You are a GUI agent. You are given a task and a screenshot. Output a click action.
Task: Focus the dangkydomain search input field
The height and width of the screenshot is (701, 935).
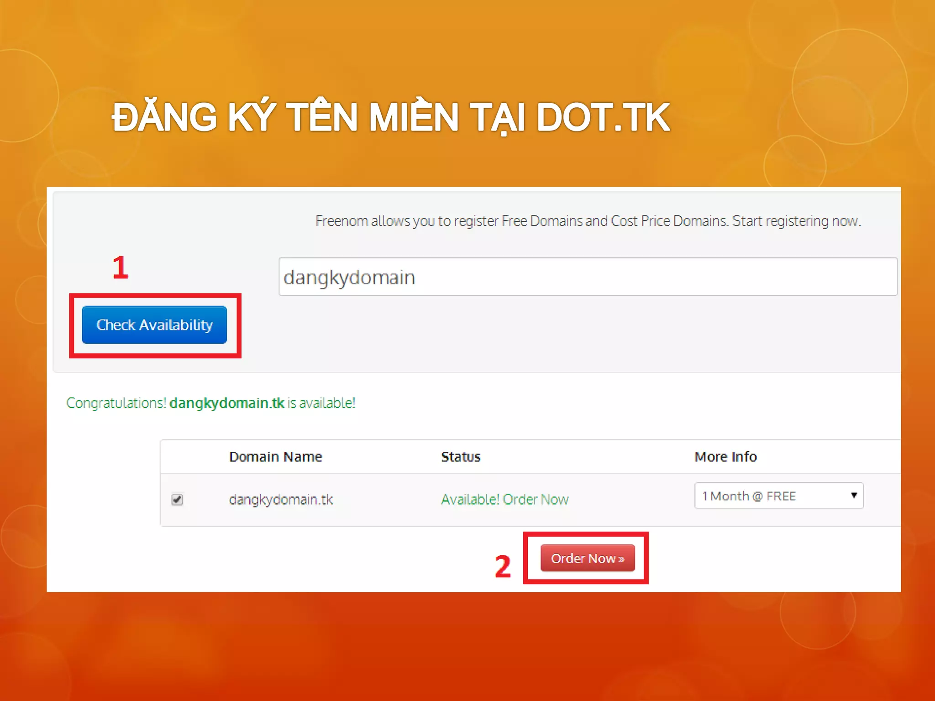[587, 277]
